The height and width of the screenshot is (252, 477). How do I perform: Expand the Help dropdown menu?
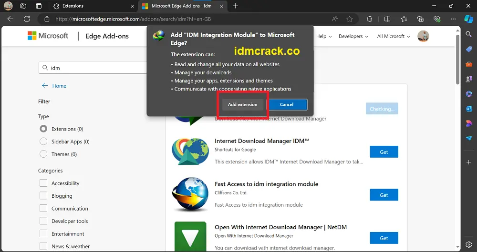click(324, 36)
